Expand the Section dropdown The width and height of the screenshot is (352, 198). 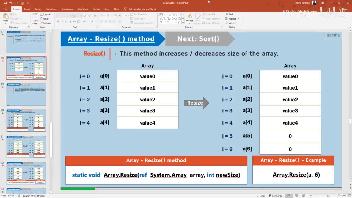46,23
